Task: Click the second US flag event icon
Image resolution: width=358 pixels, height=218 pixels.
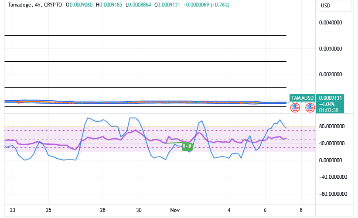Action: point(310,108)
